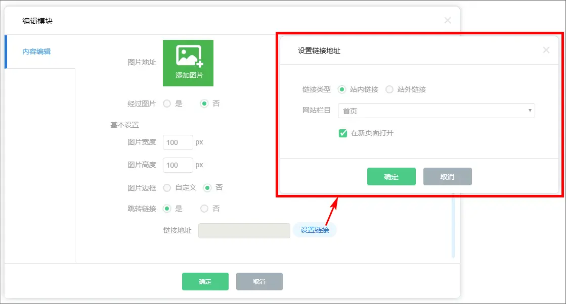The image size is (566, 304).
Task: Select 站内链接 link type radio
Action: click(x=342, y=89)
